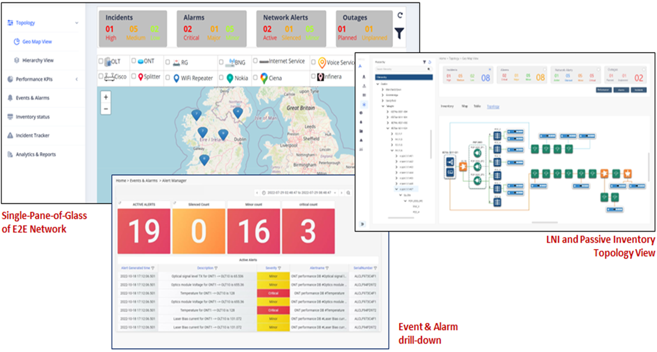This screenshot has width=657, height=352.
Task: Enable the WiFi Repeater checkbox
Action: [x=168, y=77]
